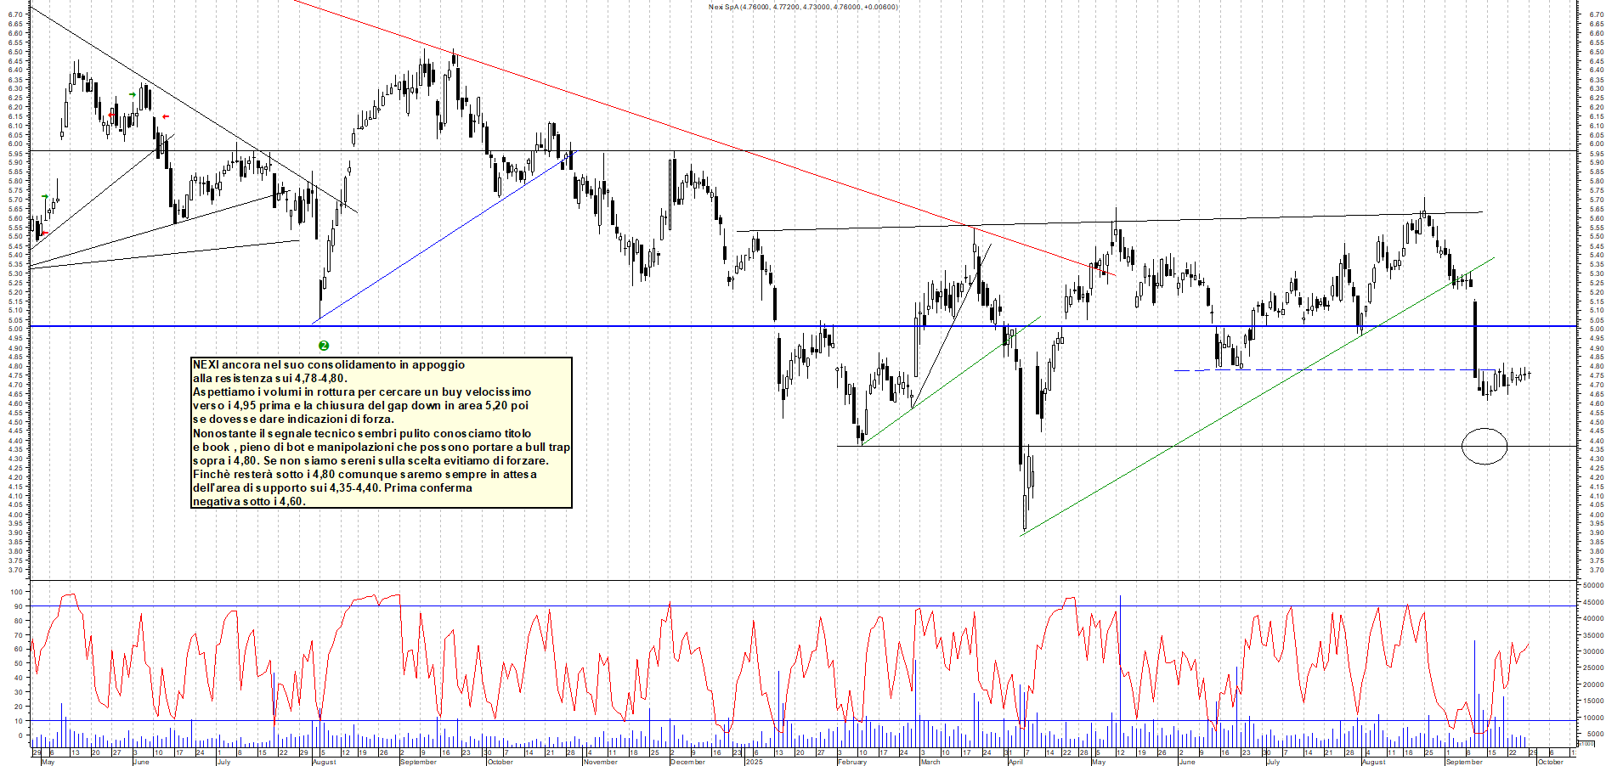Click the 6.70 label on the right price axis
Image resolution: width=1606 pixels, height=766 pixels.
point(1596,14)
